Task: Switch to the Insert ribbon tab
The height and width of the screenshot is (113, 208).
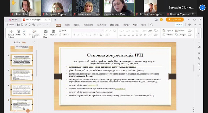Action: coord(67,25)
